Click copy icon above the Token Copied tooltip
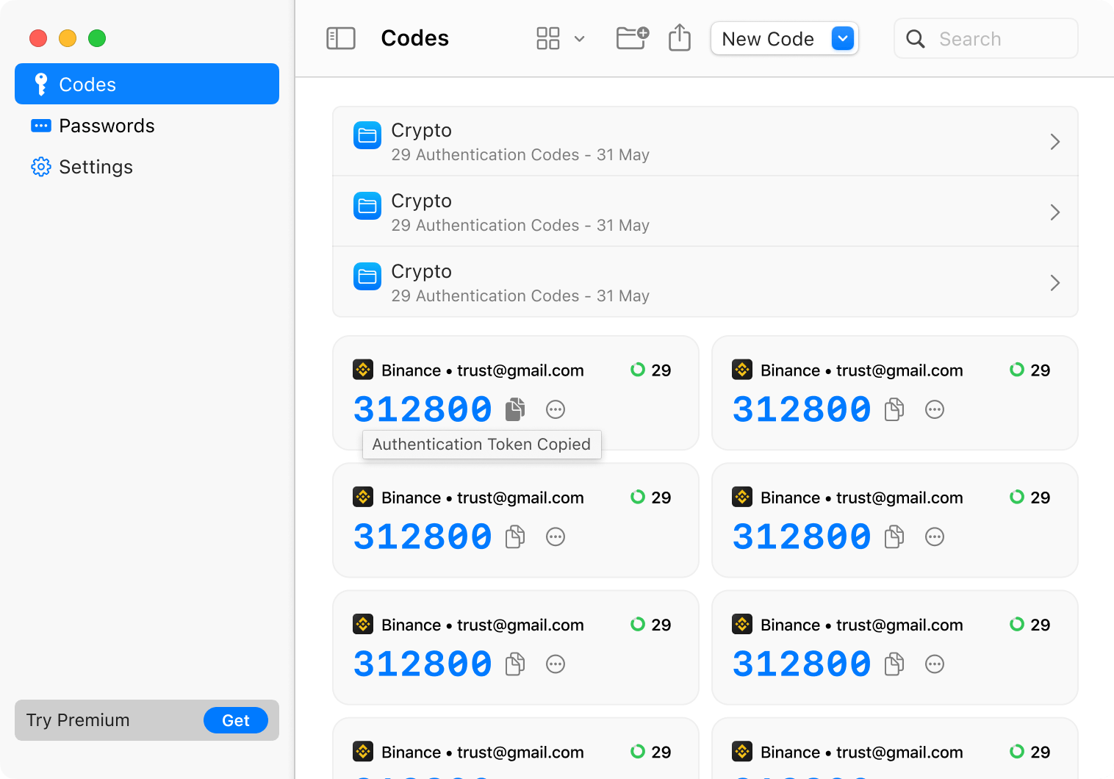The image size is (1114, 779). (x=515, y=409)
